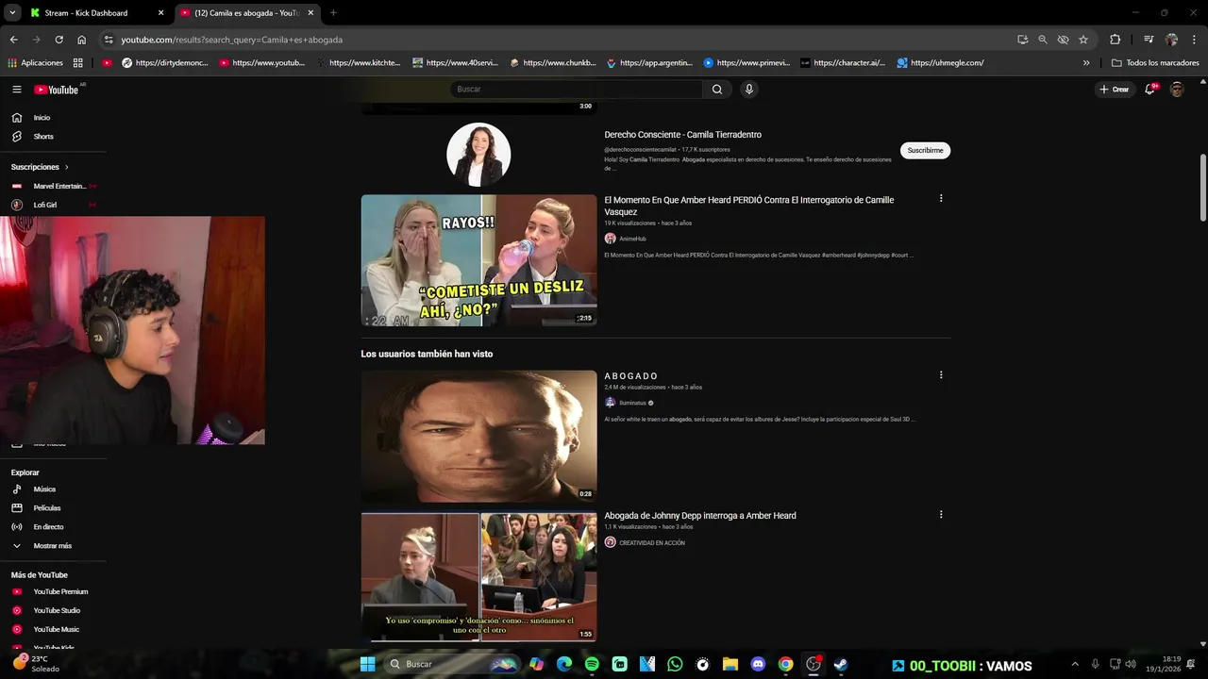Open the browser extensions puzzle icon
This screenshot has width=1208, height=679.
point(1115,40)
